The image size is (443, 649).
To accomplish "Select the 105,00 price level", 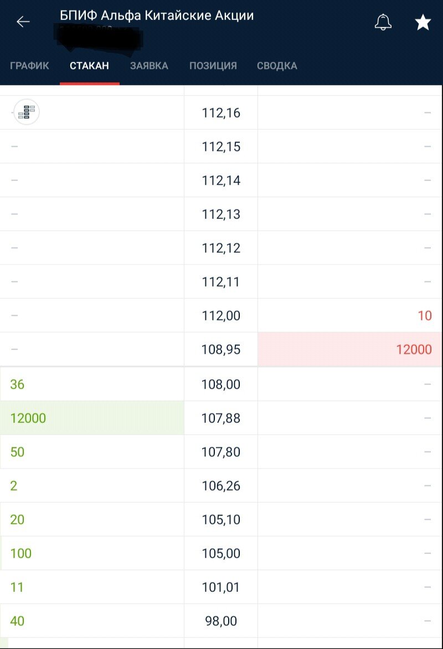I will tap(221, 553).
